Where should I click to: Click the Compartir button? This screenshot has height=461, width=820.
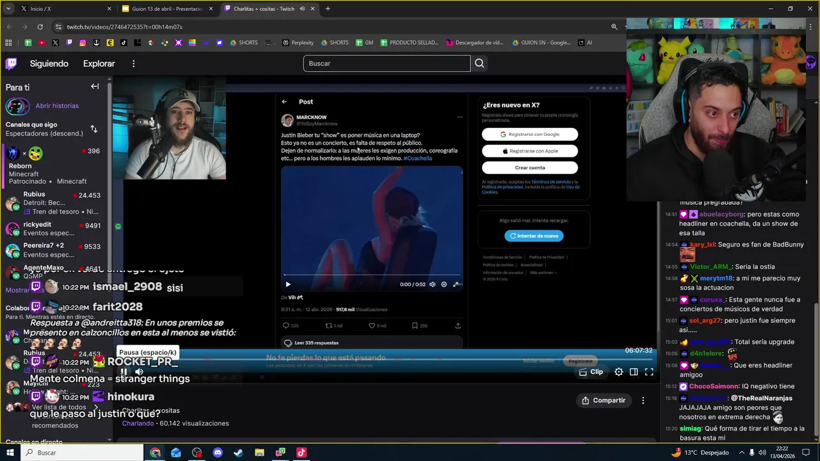click(x=603, y=400)
